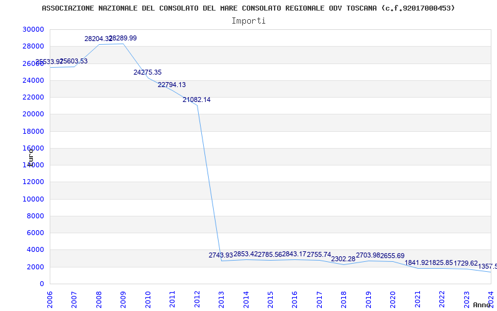Select the 2302.28 data label
The height and width of the screenshot is (311, 497).
[x=343, y=259]
